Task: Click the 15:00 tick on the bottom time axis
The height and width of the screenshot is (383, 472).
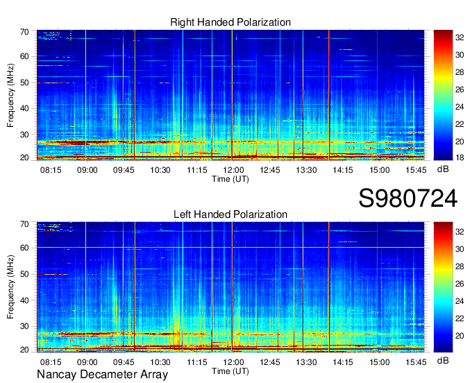Action: [x=379, y=362]
